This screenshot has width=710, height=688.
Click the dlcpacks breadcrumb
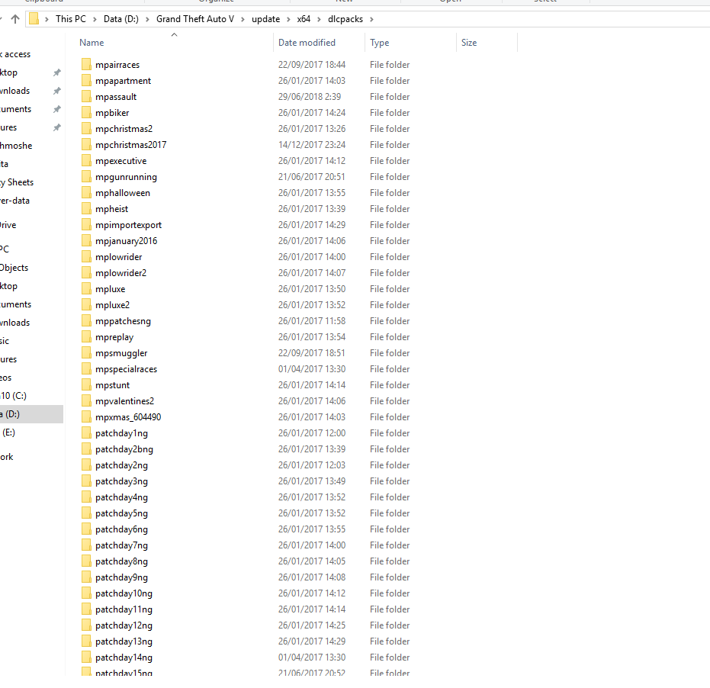(345, 19)
